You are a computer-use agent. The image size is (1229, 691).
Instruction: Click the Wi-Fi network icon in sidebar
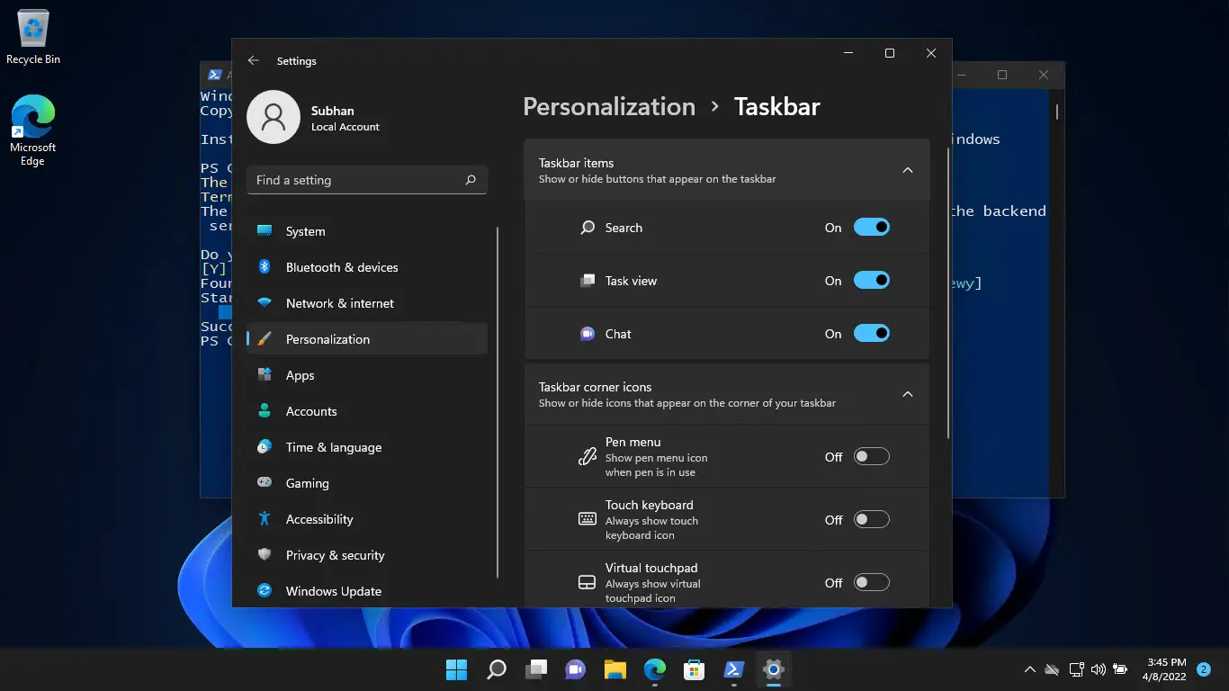(x=265, y=303)
